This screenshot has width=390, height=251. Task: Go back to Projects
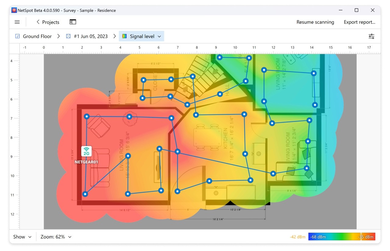click(x=48, y=22)
